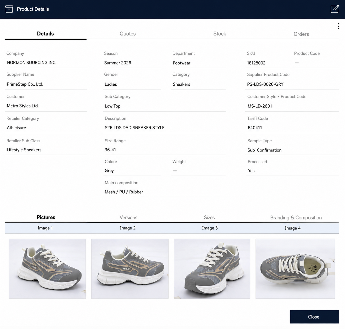Image resolution: width=345 pixels, height=329 pixels.
Task: Click the Processed field Yes
Action: pos(292,171)
